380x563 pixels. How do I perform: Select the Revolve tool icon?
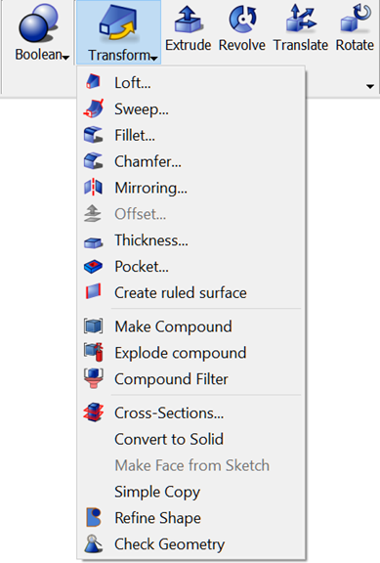pyautogui.click(x=242, y=19)
